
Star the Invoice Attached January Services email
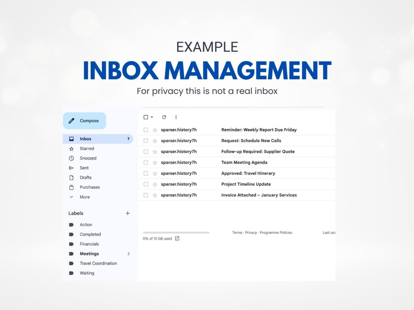point(155,196)
